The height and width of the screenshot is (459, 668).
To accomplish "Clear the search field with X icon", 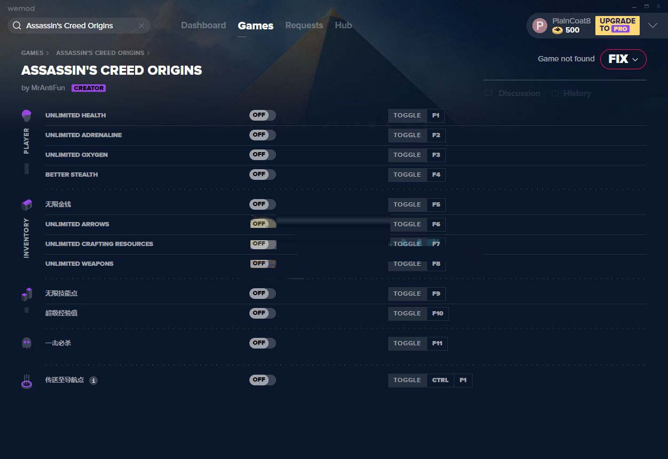I will click(142, 26).
